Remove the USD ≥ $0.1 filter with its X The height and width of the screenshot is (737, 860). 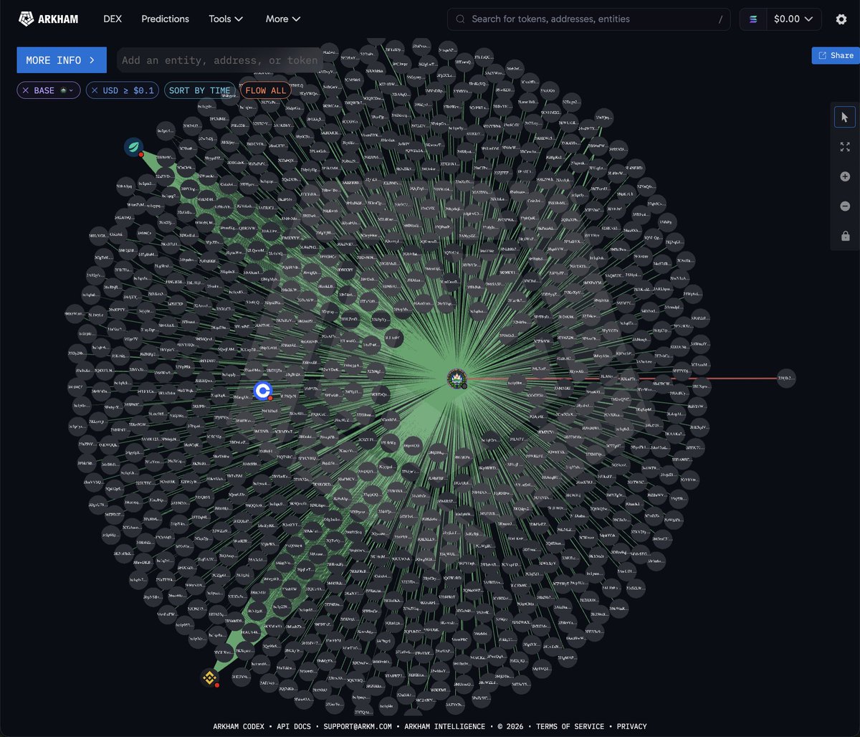click(x=95, y=90)
